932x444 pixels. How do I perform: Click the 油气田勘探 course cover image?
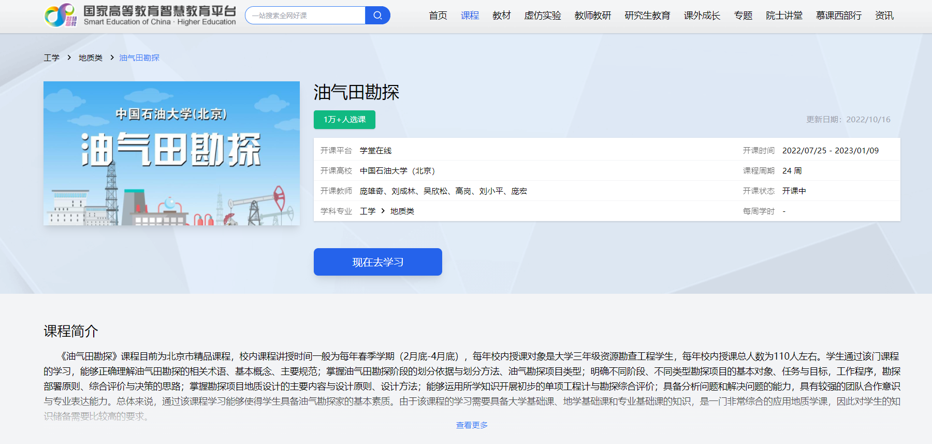pos(171,153)
